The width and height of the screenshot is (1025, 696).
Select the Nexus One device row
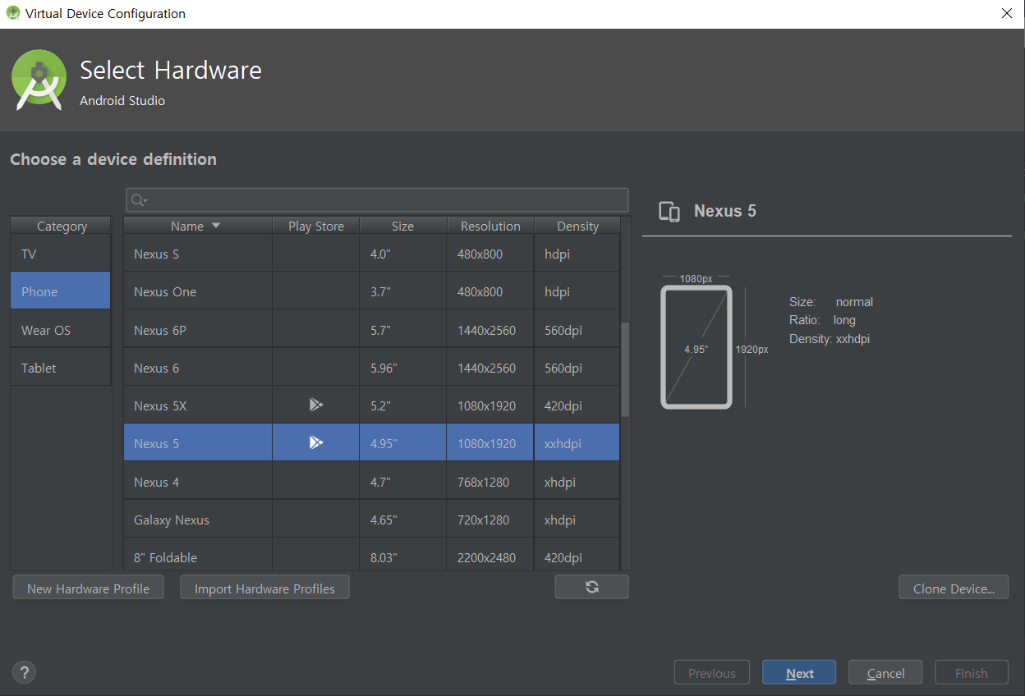tap(372, 291)
